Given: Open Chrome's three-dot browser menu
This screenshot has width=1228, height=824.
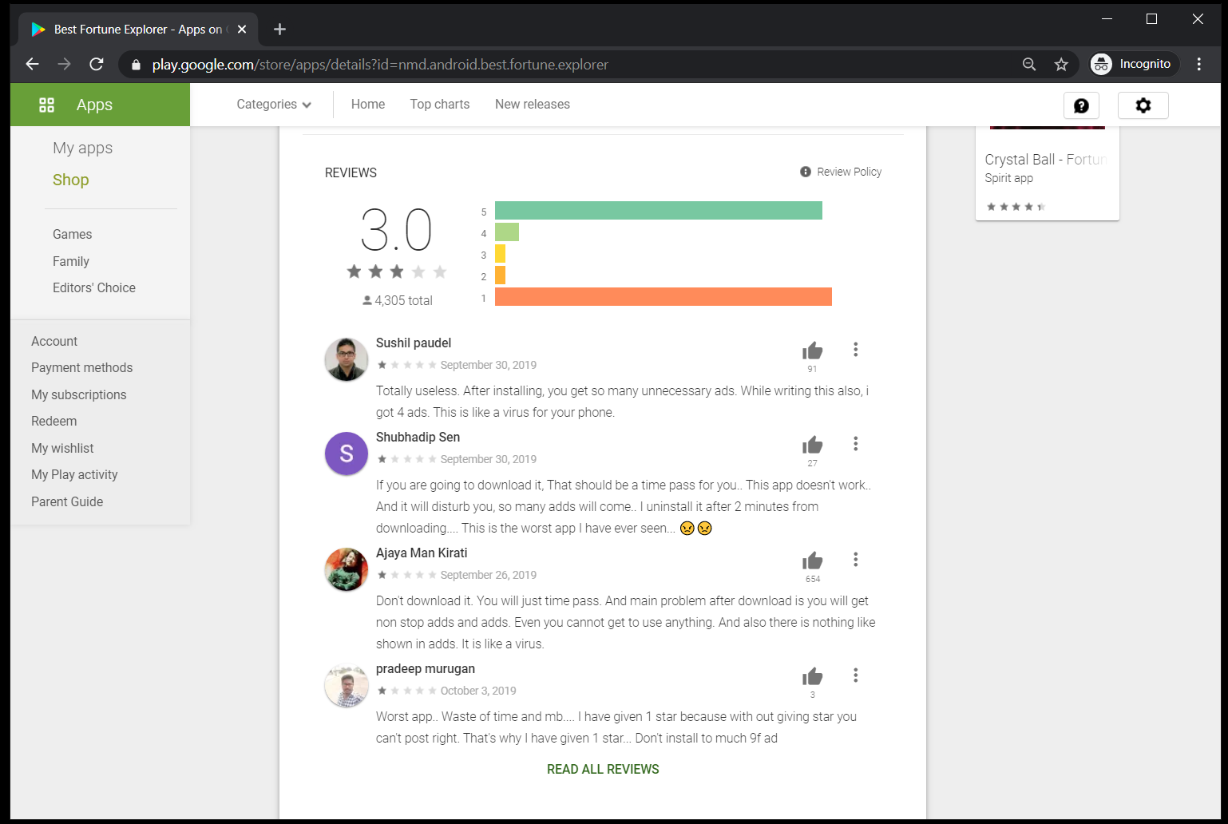Looking at the screenshot, I should pyautogui.click(x=1198, y=64).
